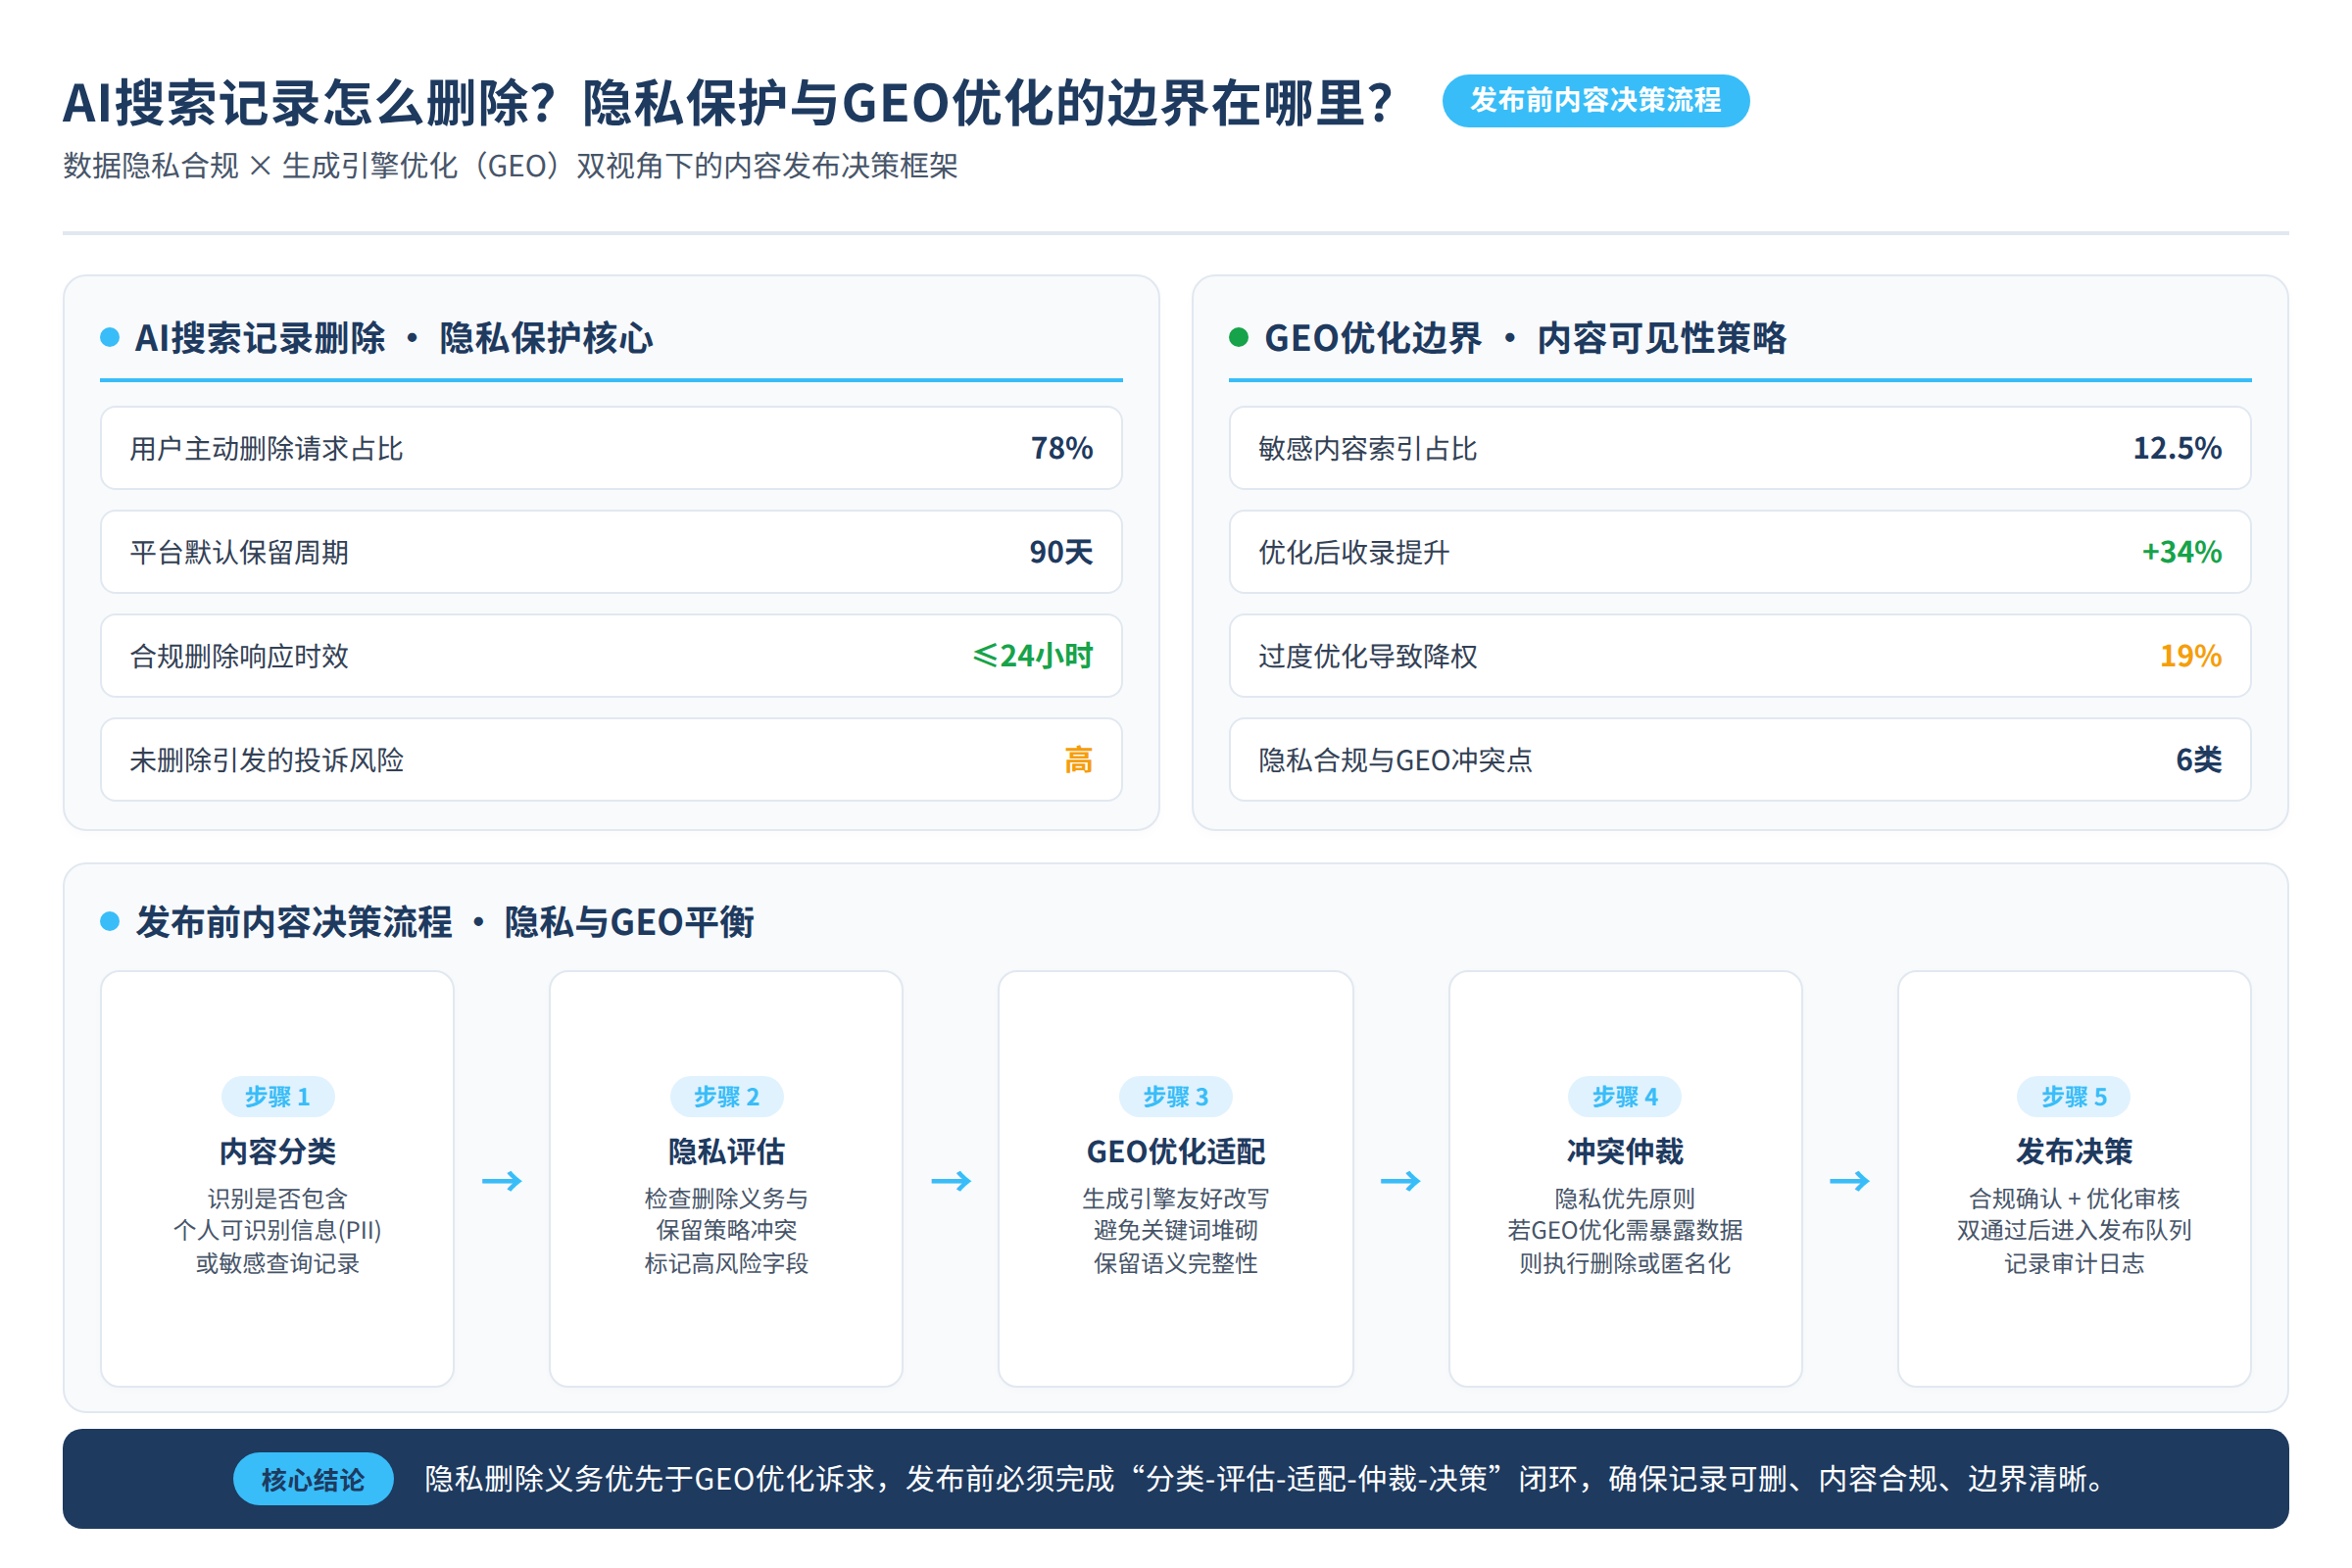Click the heading 发布前内容决策流程 · 隐私与GEO平衡
2352x1568 pixels.
[x=445, y=922]
